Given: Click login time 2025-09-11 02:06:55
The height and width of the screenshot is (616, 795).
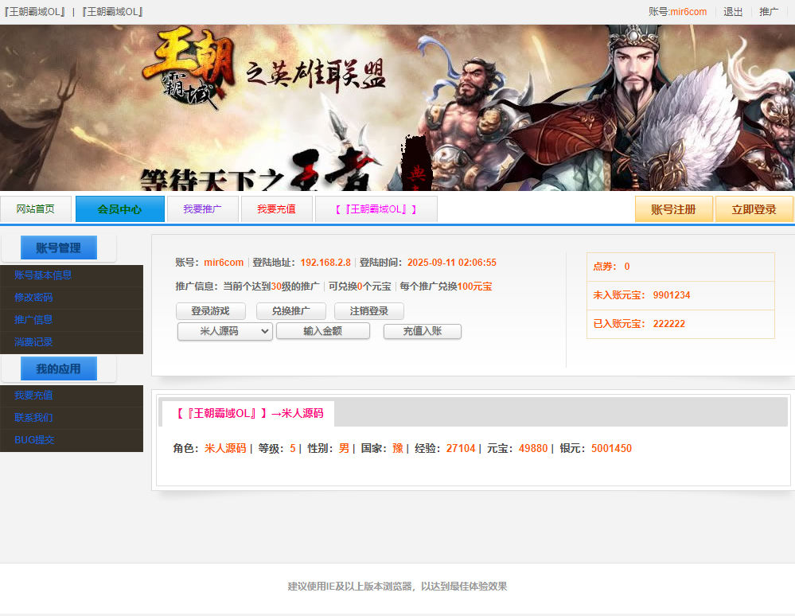Looking at the screenshot, I should coord(452,263).
